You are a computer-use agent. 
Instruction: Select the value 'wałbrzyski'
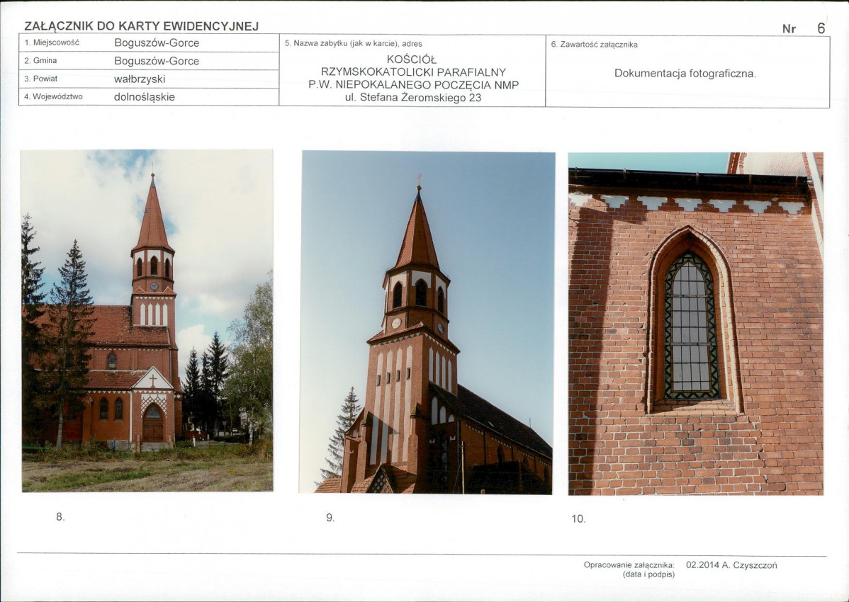[140, 79]
